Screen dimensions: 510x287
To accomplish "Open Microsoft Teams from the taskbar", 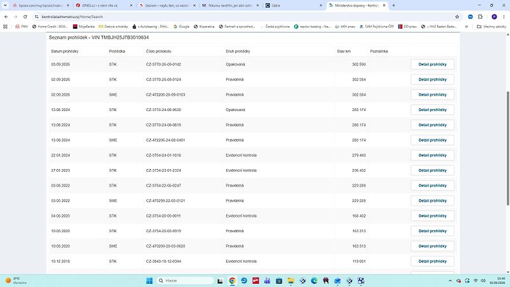I will click(x=267, y=281).
